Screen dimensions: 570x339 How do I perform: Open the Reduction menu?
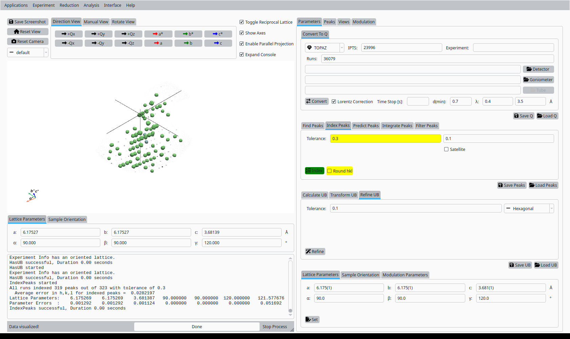tap(69, 5)
